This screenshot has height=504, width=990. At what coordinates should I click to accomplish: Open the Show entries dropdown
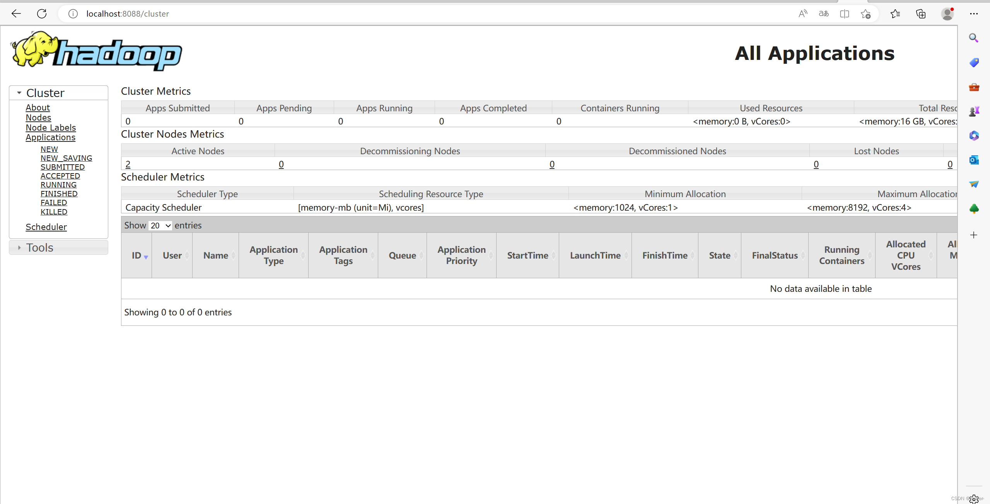point(160,225)
